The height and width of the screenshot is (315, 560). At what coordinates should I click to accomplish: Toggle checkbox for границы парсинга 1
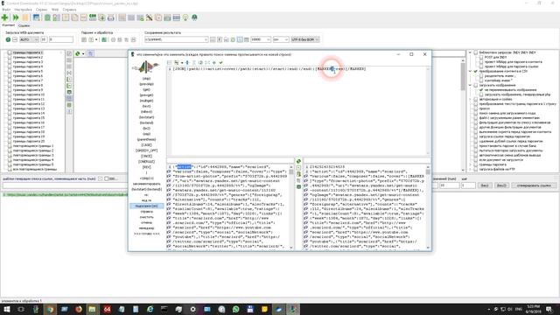point(10,52)
